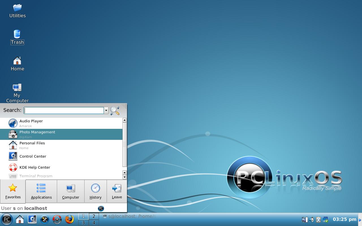Click the PC start menu button in the taskbar

tap(7, 219)
